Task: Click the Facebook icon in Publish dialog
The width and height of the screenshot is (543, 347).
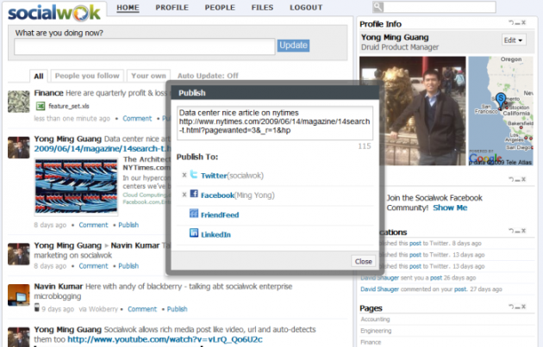Action: tap(194, 194)
